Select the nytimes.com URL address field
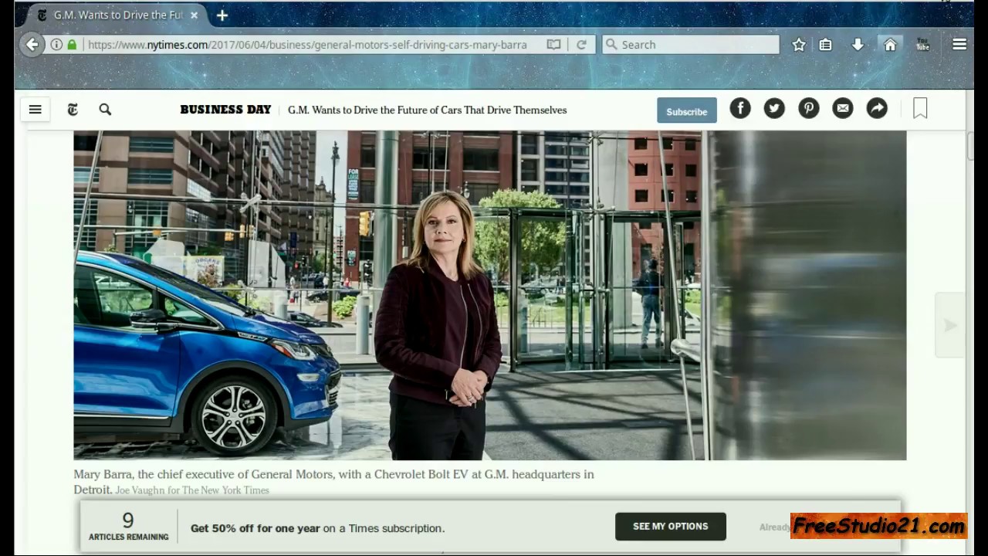The width and height of the screenshot is (988, 556). pos(307,45)
